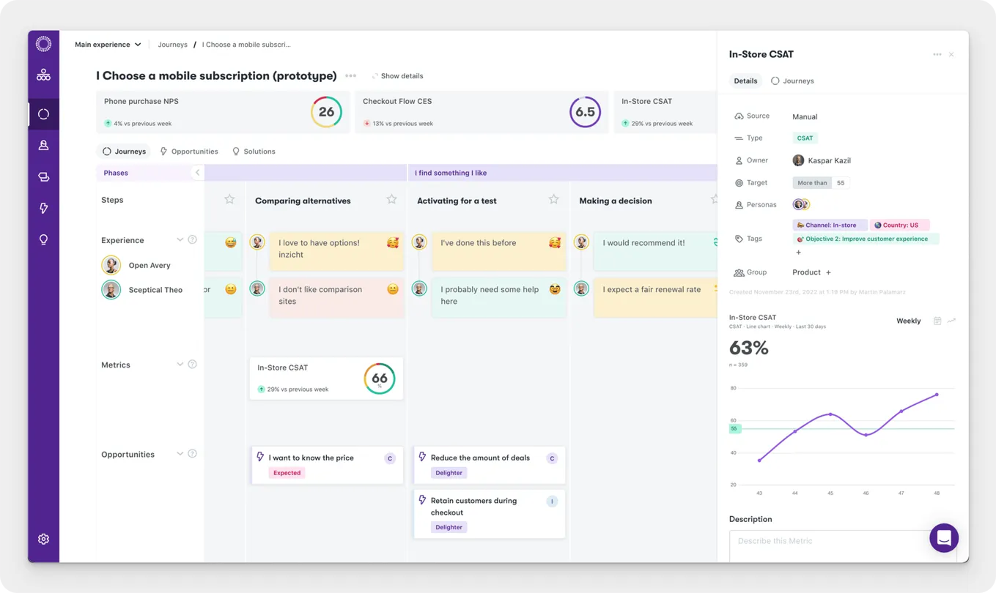The width and height of the screenshot is (996, 593).
Task: Toggle the star in the Steps header column
Action: point(229,199)
